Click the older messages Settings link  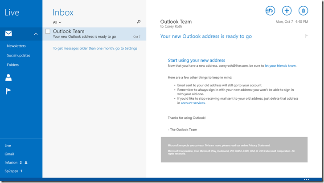pyautogui.click(x=95, y=49)
